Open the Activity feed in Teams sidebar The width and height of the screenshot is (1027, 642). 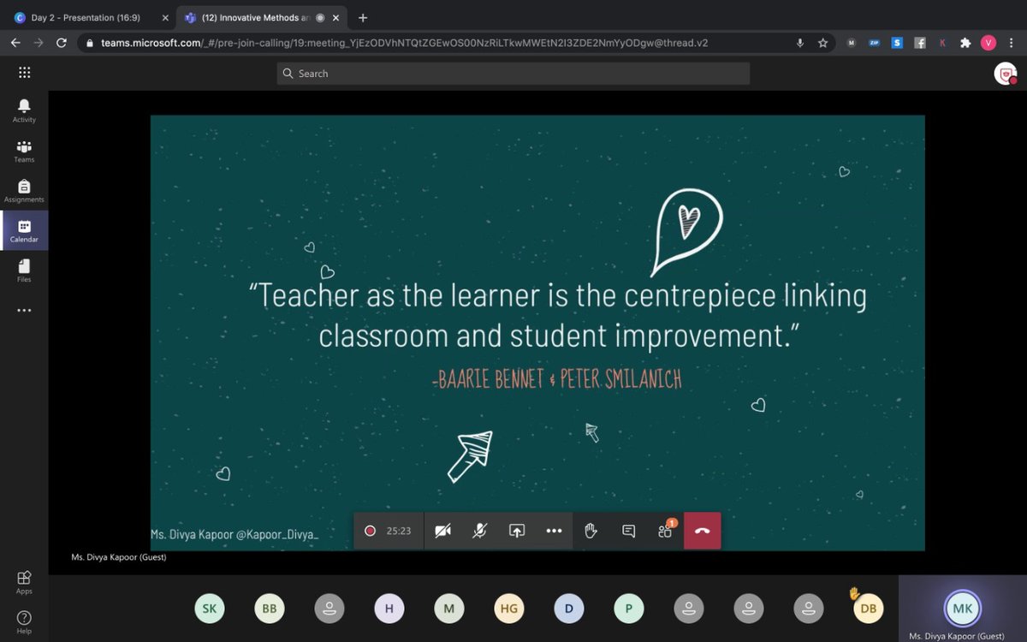[x=24, y=110]
